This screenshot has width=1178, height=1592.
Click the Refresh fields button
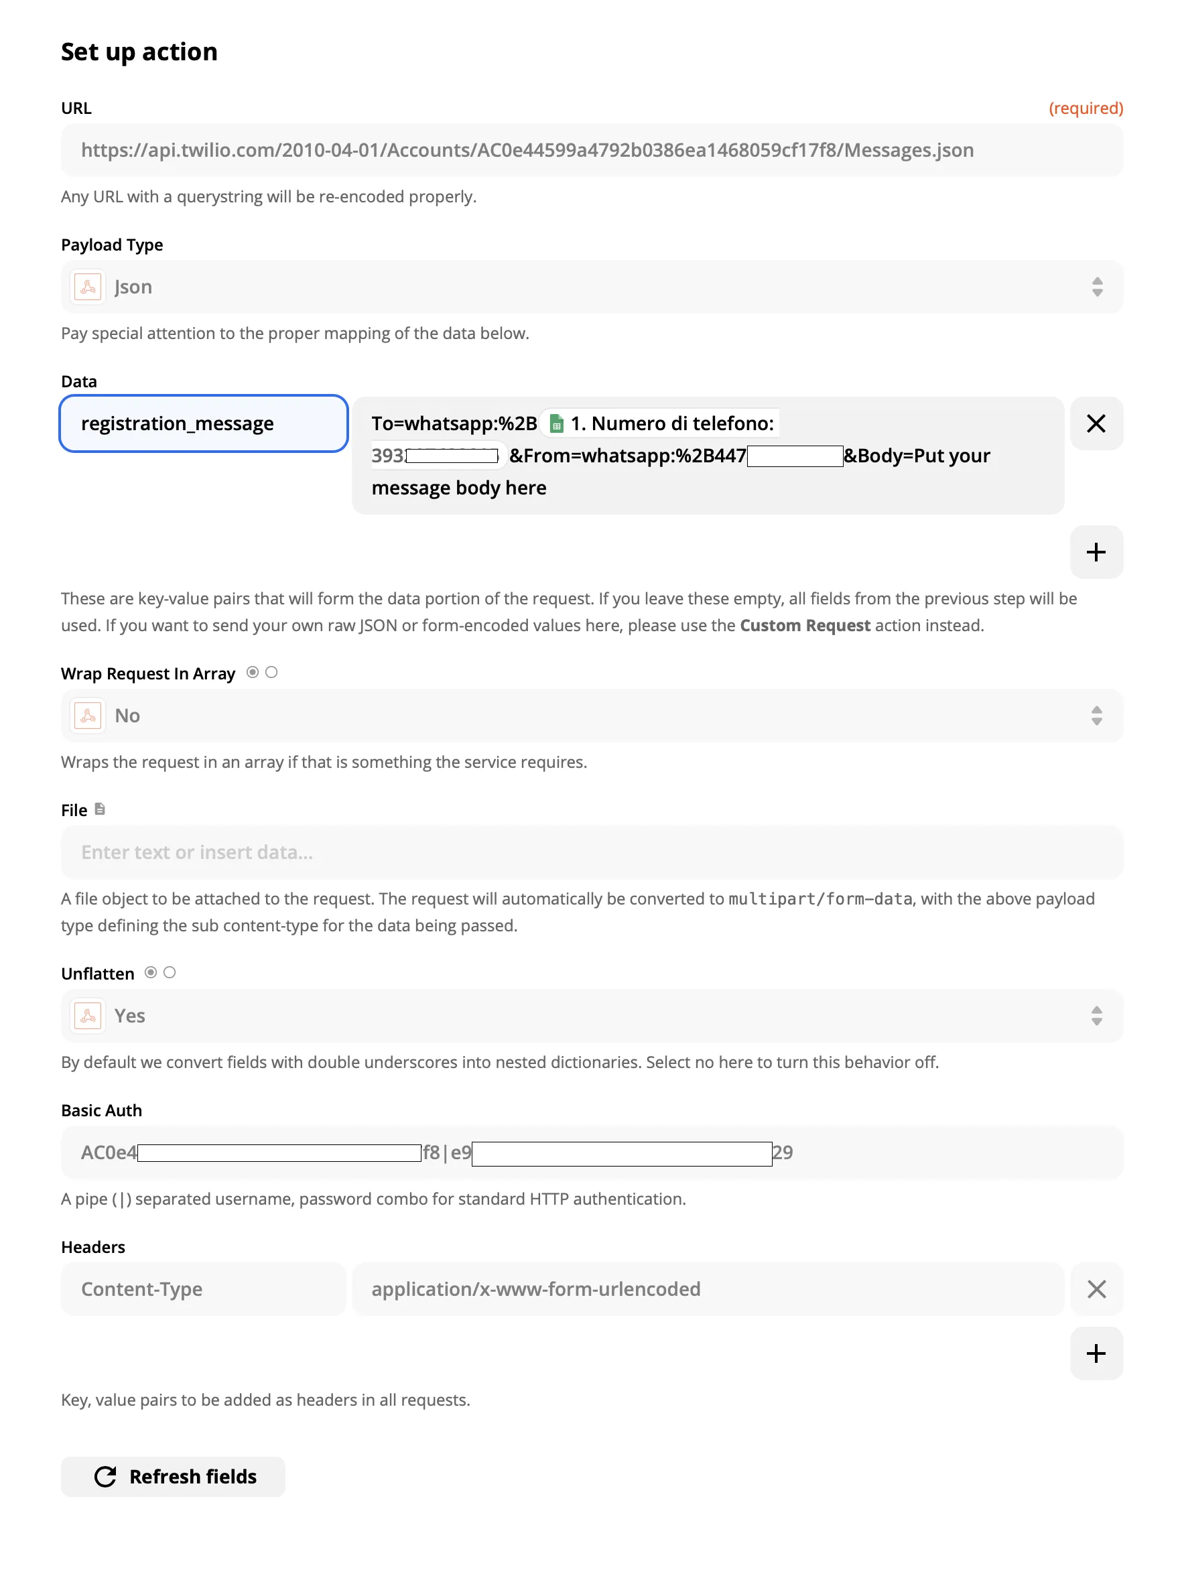pyautogui.click(x=174, y=1476)
